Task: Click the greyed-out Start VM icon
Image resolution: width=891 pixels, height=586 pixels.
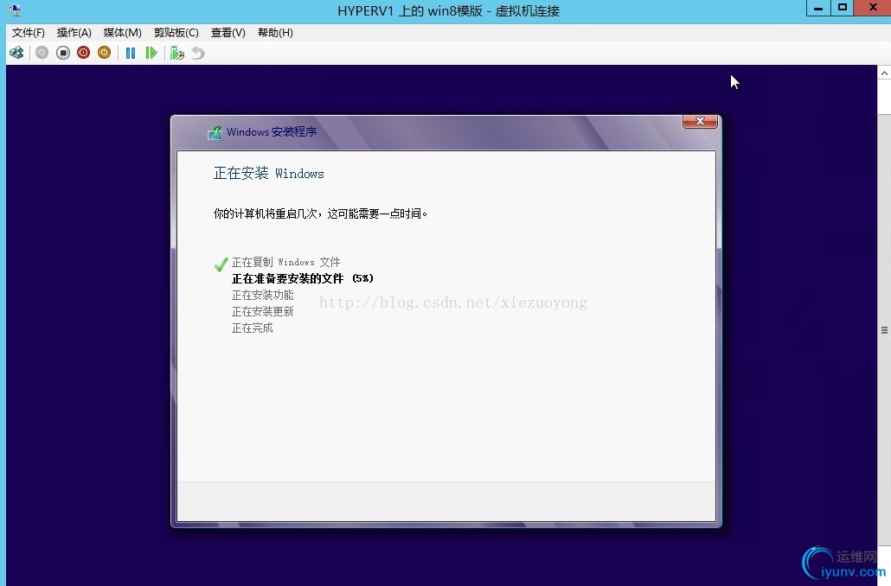Action: [x=42, y=53]
